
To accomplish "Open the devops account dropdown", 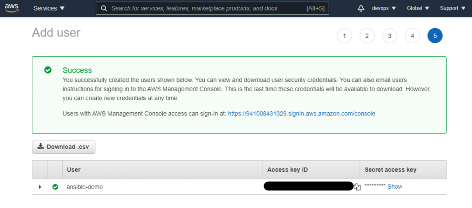I will click(384, 8).
